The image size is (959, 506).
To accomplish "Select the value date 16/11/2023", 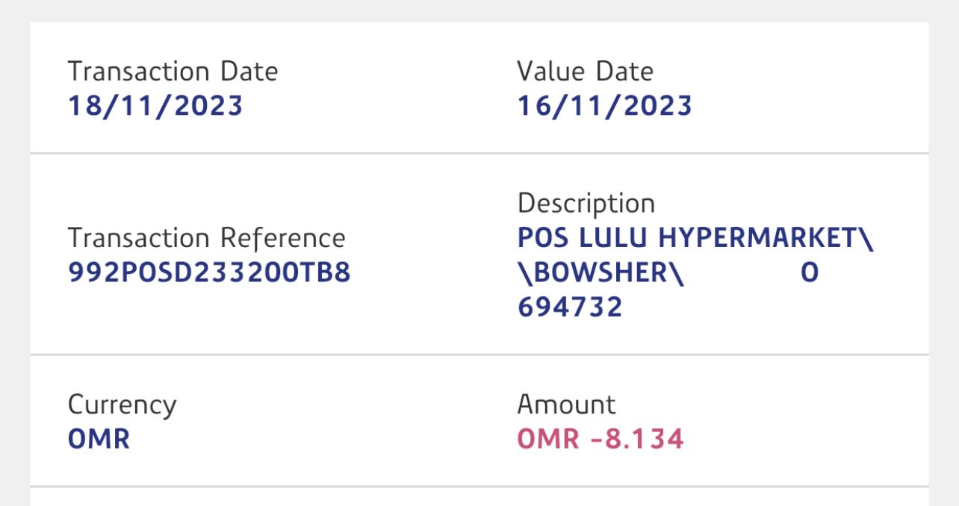I will [604, 106].
